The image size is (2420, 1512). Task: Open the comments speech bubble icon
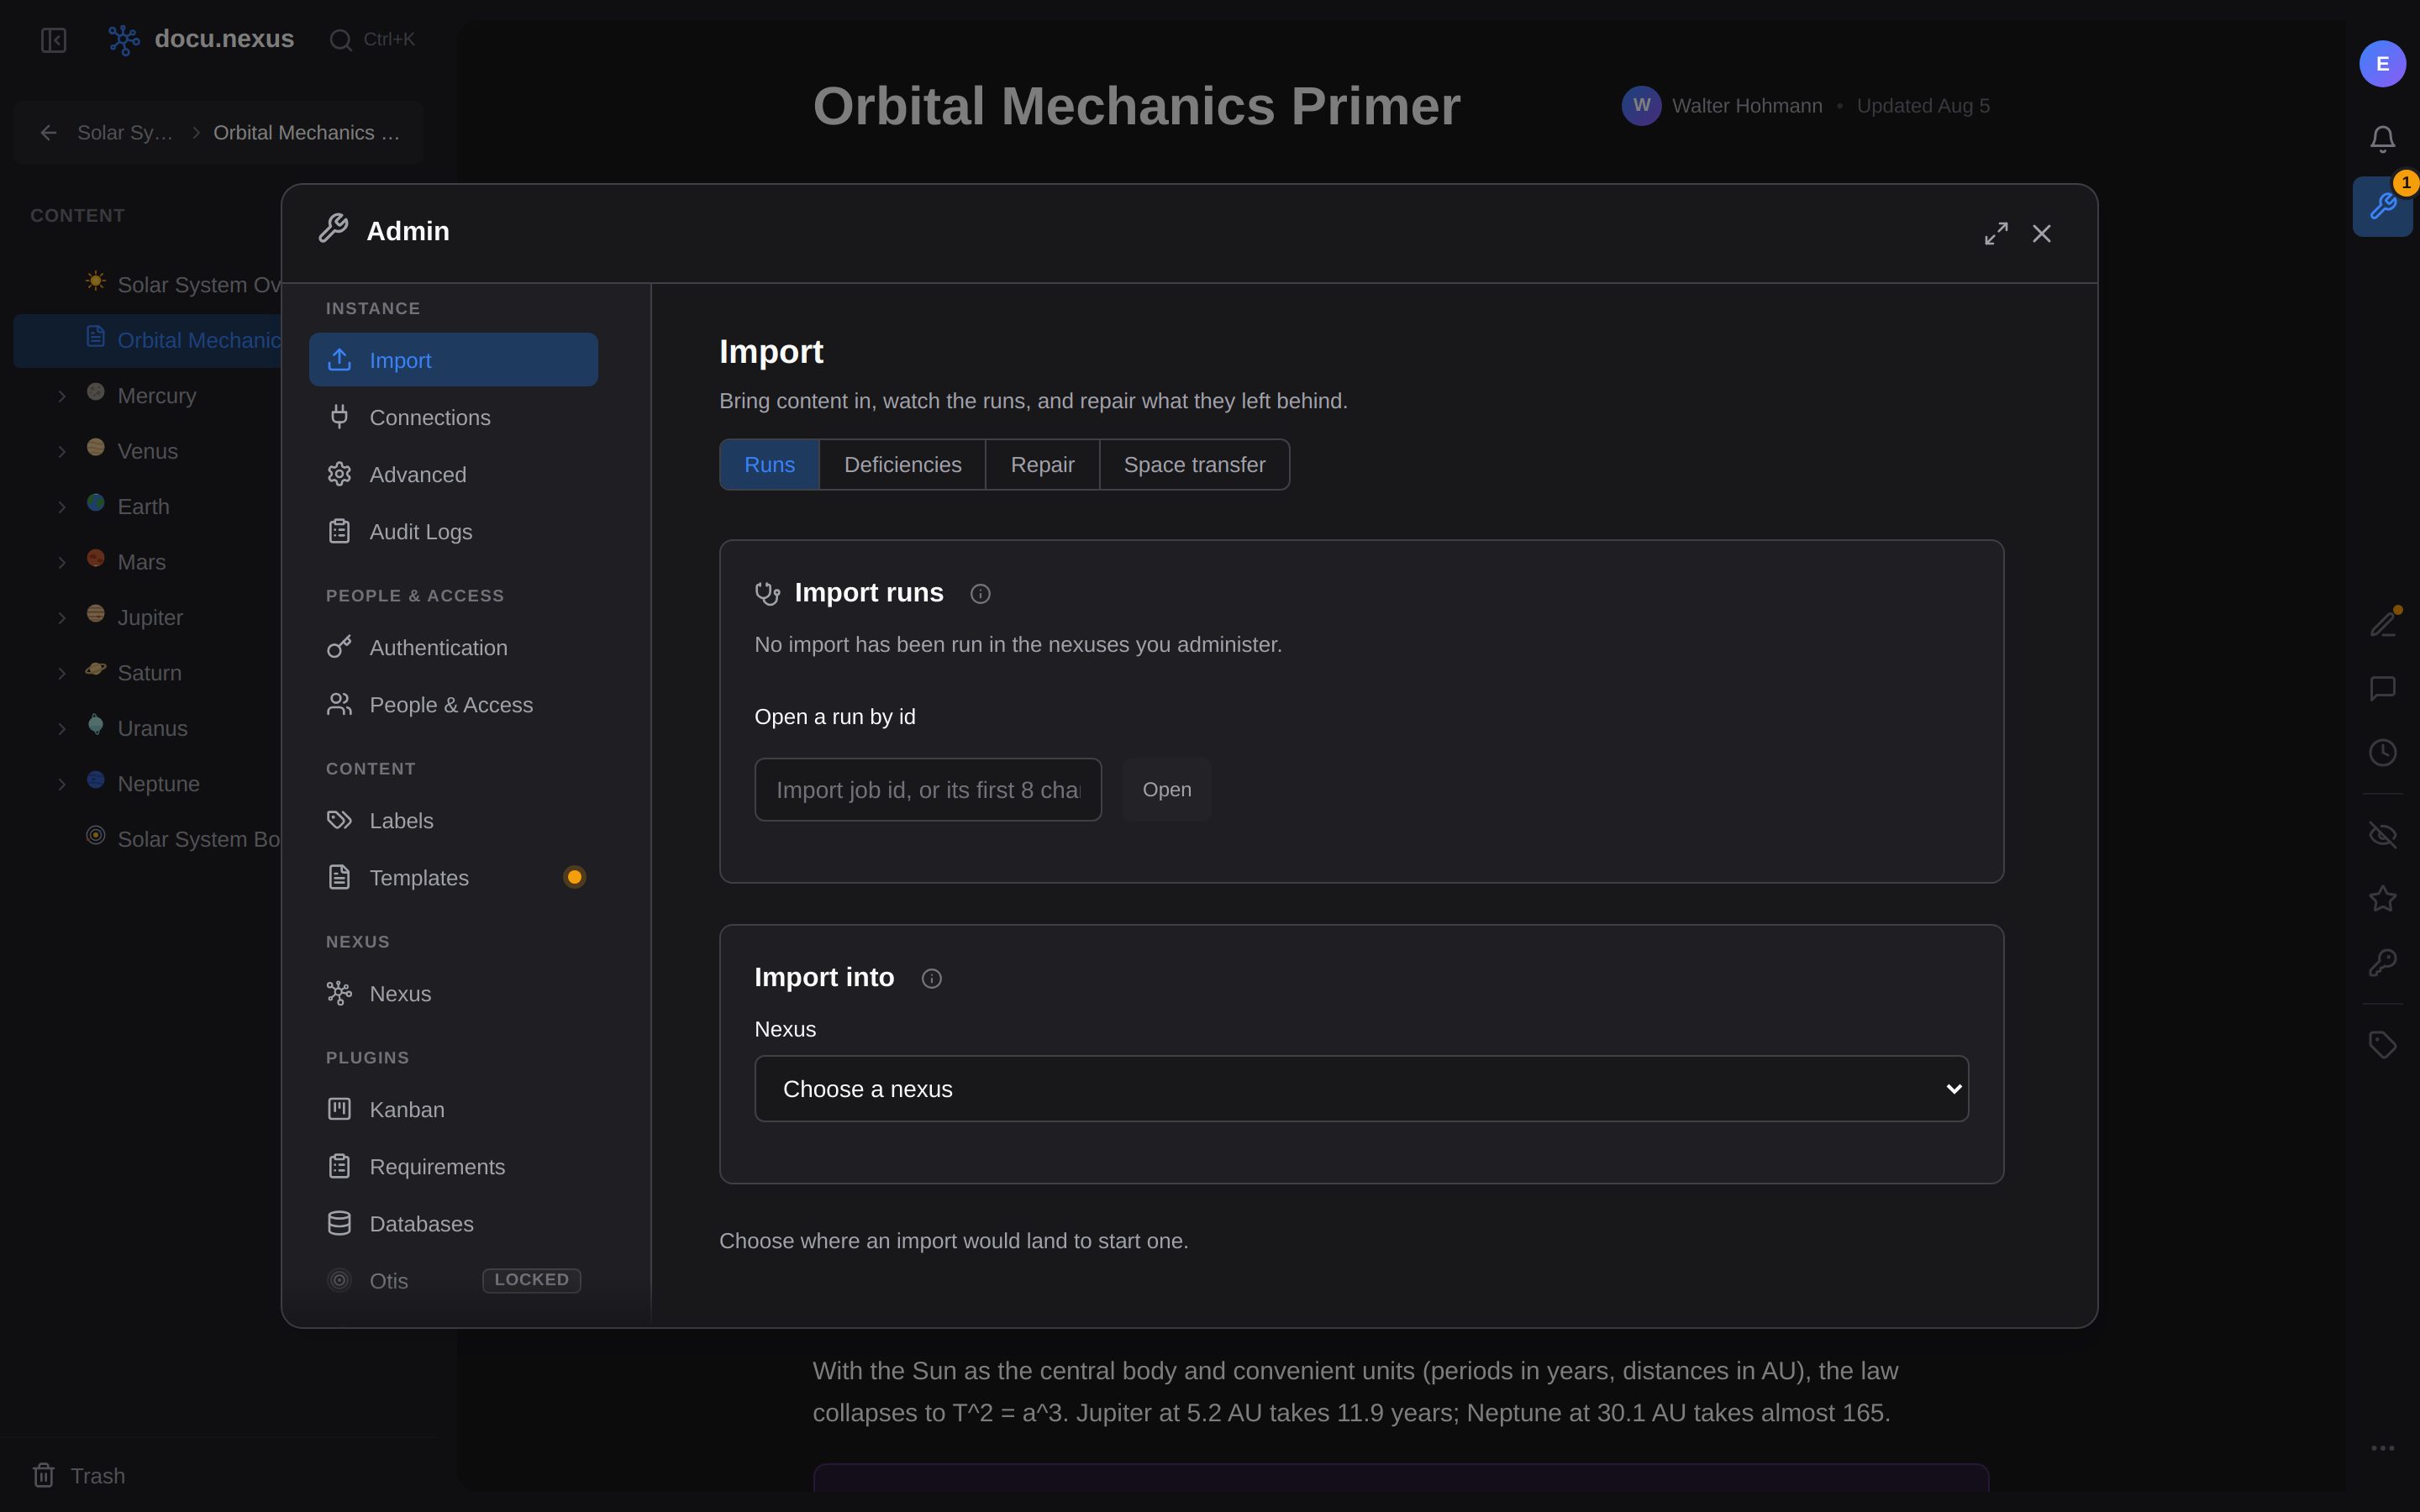click(x=2383, y=688)
